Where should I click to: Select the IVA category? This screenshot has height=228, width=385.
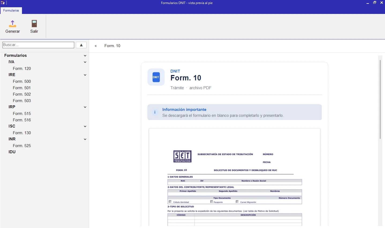click(x=11, y=62)
